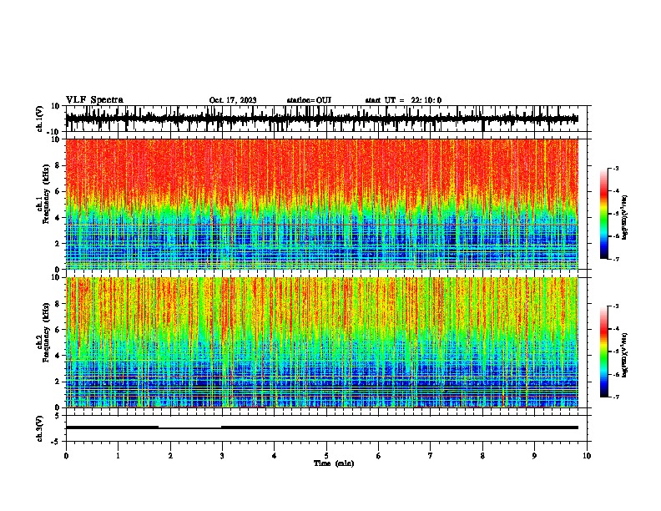Click time-axis tick label "10"
Image resolution: width=661 pixels, height=511 pixels.
tap(587, 456)
